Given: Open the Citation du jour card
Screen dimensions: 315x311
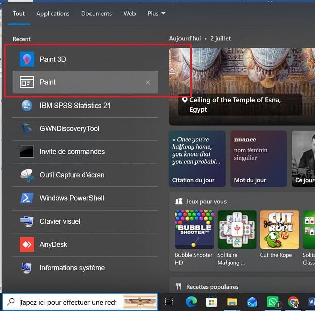Looking at the screenshot, I should [x=197, y=159].
